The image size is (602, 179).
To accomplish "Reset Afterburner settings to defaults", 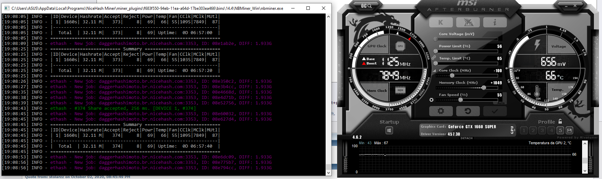I will point(468,111).
